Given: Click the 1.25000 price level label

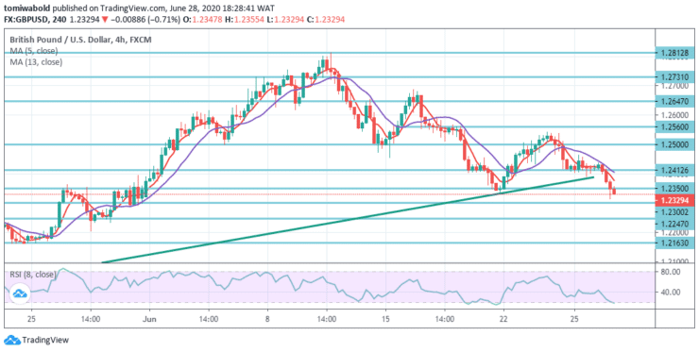Looking at the screenshot, I should [x=674, y=144].
